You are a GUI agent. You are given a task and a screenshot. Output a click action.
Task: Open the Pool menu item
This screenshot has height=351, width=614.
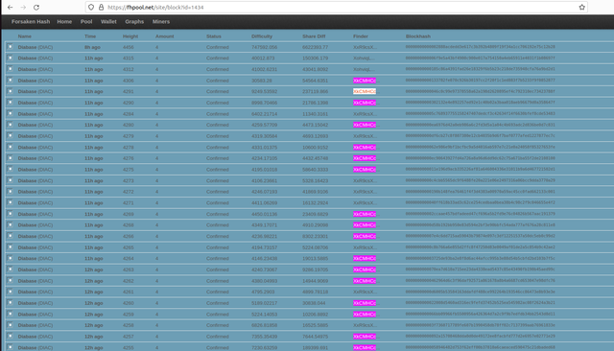tap(86, 21)
